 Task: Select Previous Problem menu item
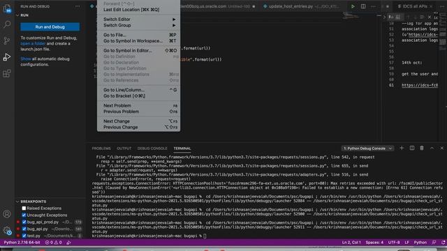138,112
